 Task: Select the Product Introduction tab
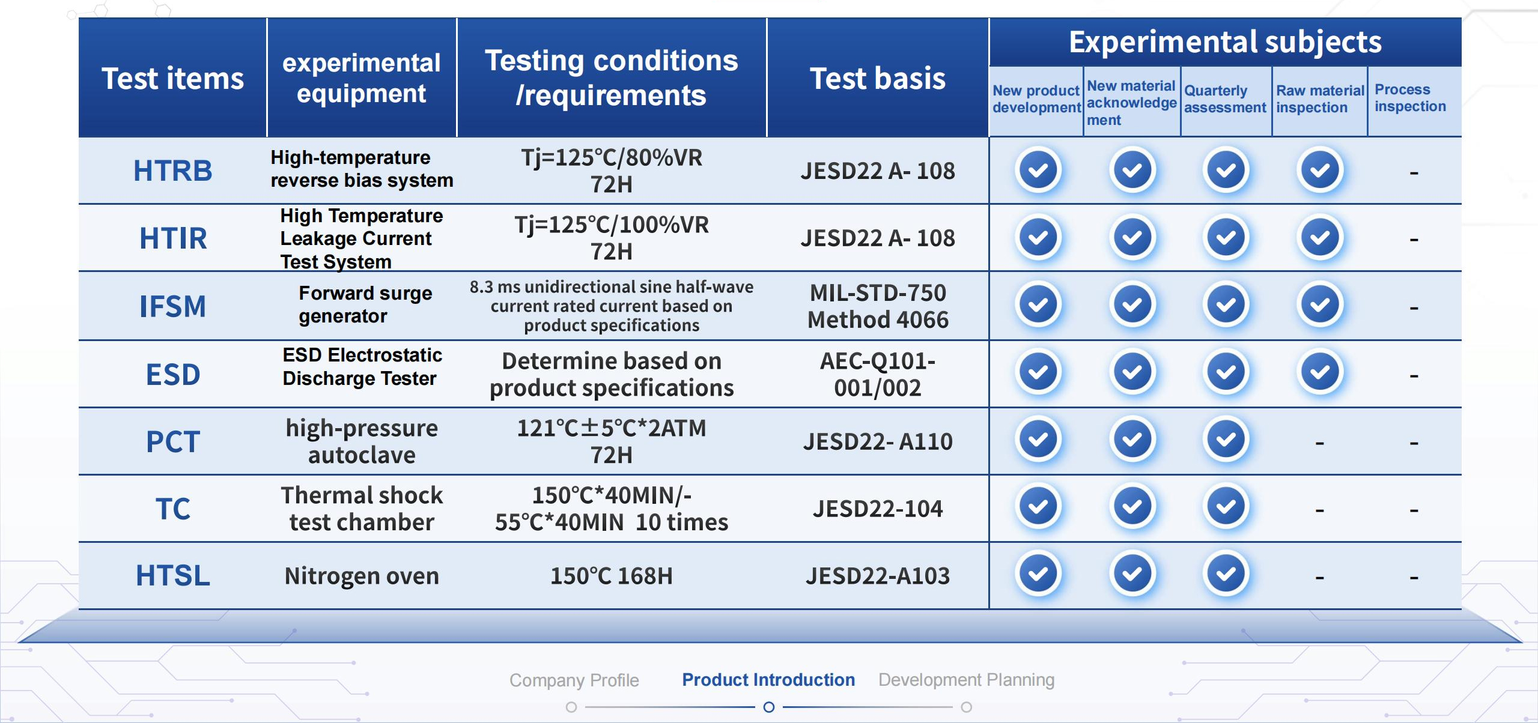click(768, 680)
